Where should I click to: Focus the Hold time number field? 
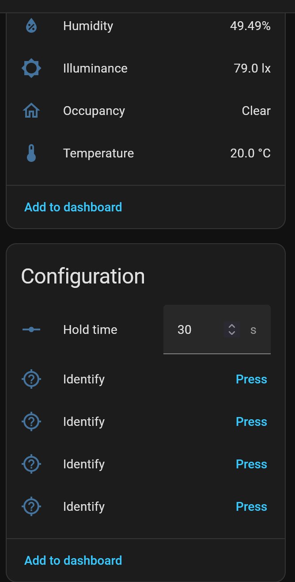point(194,329)
